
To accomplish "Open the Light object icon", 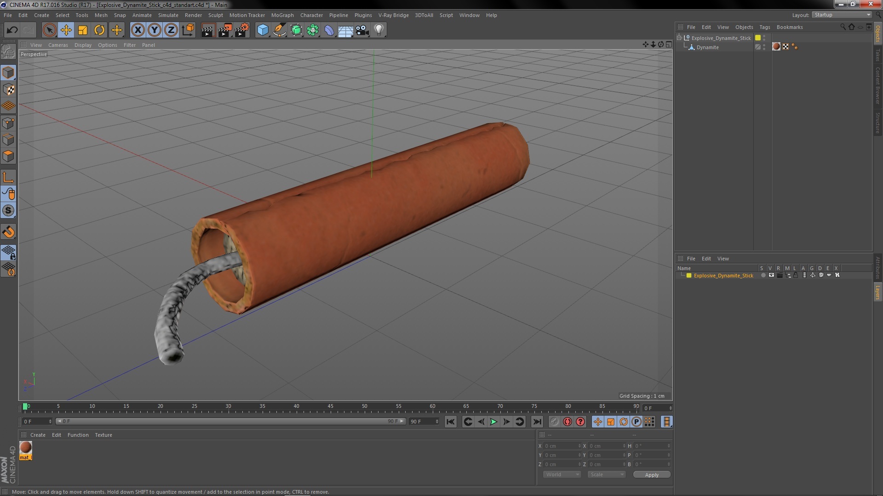I will pyautogui.click(x=378, y=30).
